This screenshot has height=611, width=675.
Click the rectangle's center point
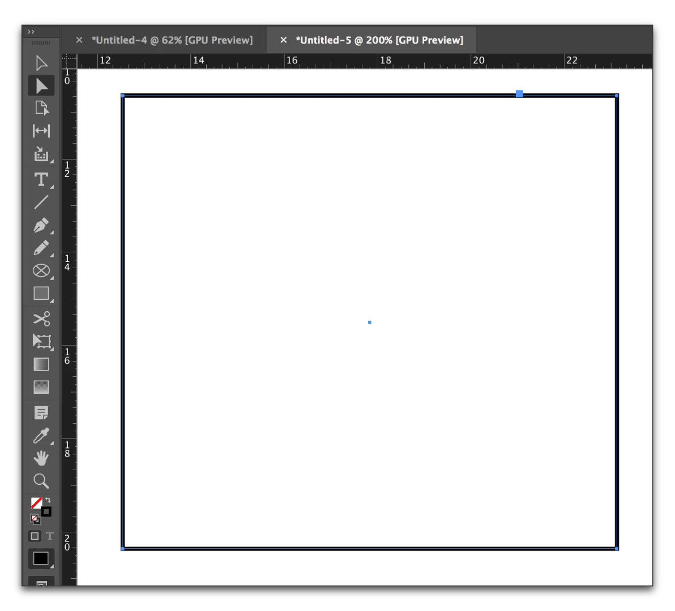pyautogui.click(x=370, y=322)
